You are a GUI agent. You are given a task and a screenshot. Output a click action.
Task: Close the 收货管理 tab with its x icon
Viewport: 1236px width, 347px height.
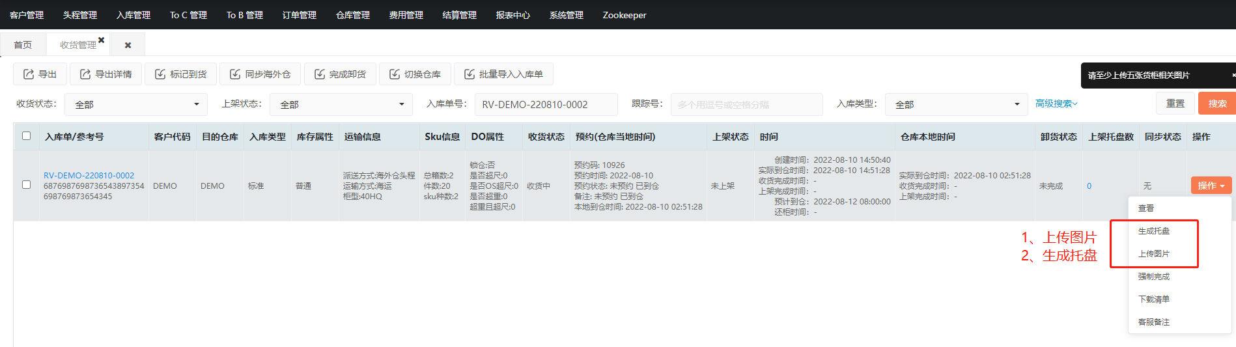[x=102, y=40]
